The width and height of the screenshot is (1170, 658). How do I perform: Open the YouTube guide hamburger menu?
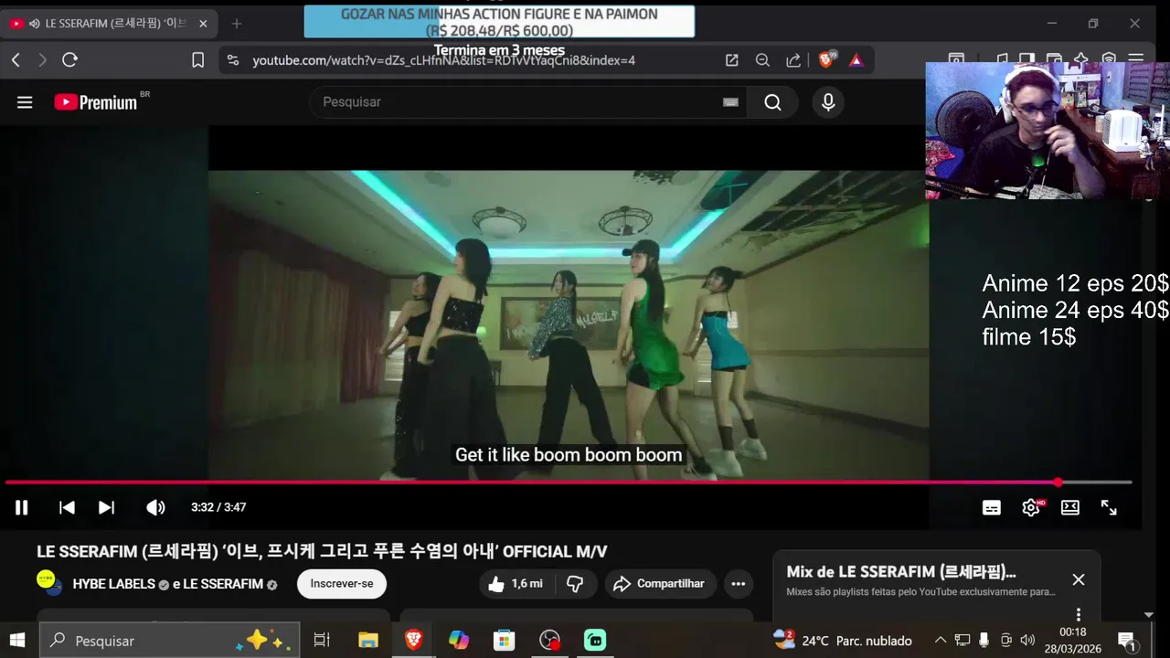(x=25, y=102)
